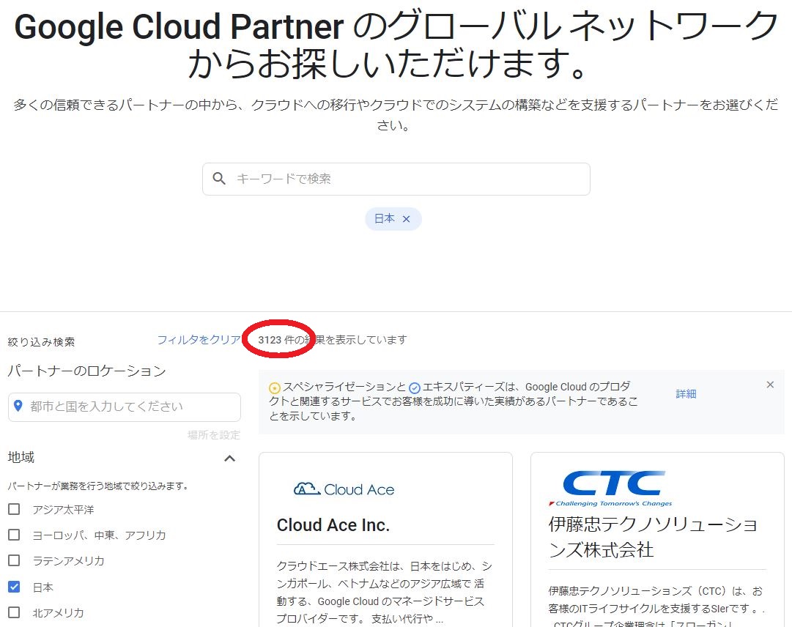The height and width of the screenshot is (627, 792).
Task: Click the 日本 filter chip label
Action: point(385,218)
